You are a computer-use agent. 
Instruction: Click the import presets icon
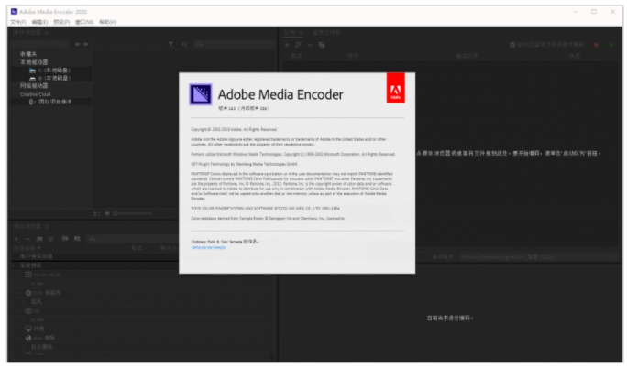(65, 239)
